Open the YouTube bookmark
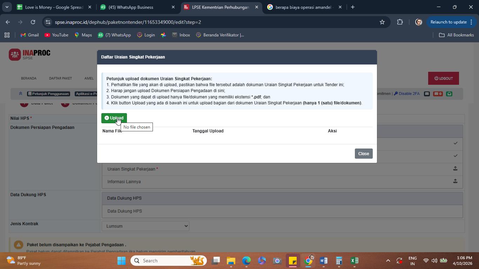This screenshot has width=479, height=269. (56, 35)
